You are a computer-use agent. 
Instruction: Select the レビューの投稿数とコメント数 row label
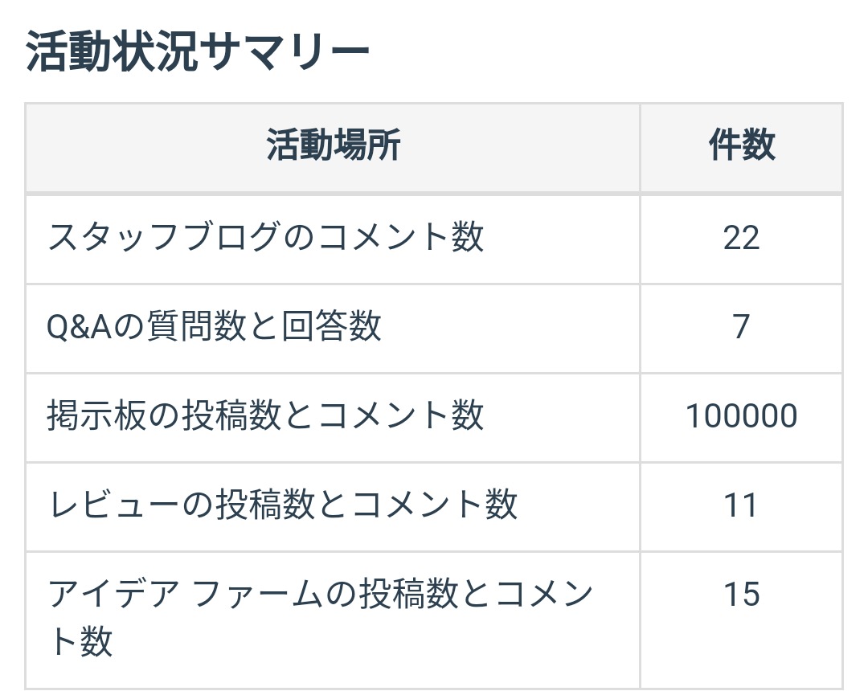tap(283, 505)
